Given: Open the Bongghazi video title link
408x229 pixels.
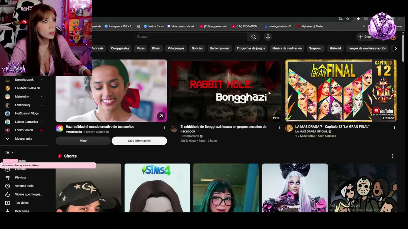Looking at the screenshot, I should coord(223,129).
